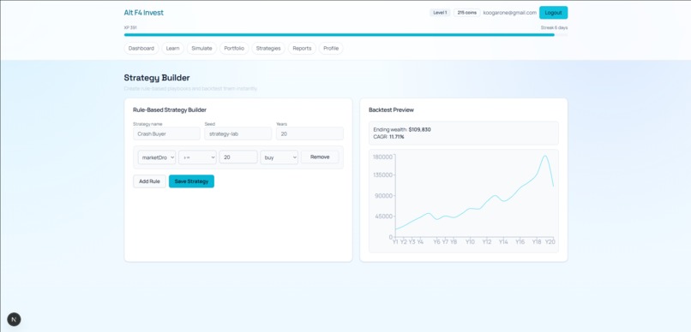The width and height of the screenshot is (691, 332).
Task: Open the Portfolio tab
Action: tap(234, 49)
